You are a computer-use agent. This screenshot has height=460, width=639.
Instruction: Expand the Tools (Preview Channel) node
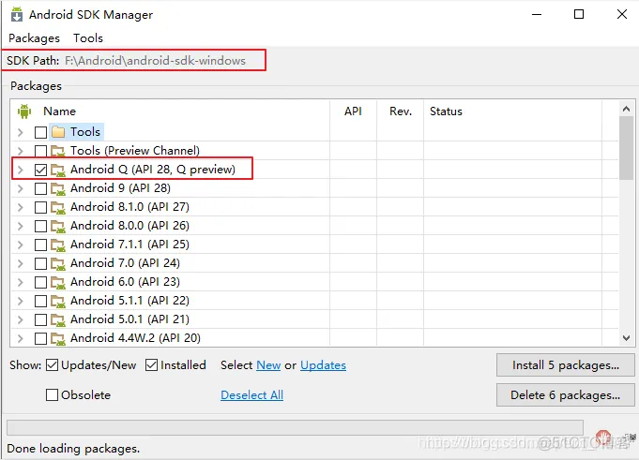point(21,151)
